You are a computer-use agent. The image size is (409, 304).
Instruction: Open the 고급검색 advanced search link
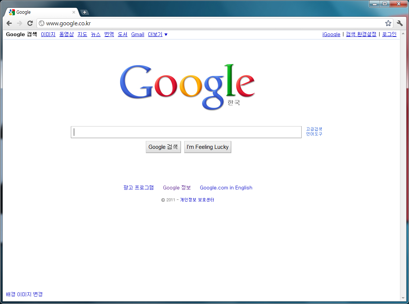coord(314,129)
